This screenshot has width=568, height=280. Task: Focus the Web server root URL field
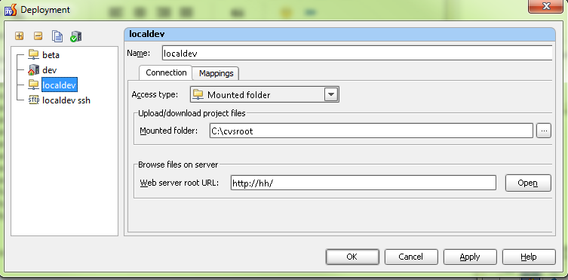point(363,183)
